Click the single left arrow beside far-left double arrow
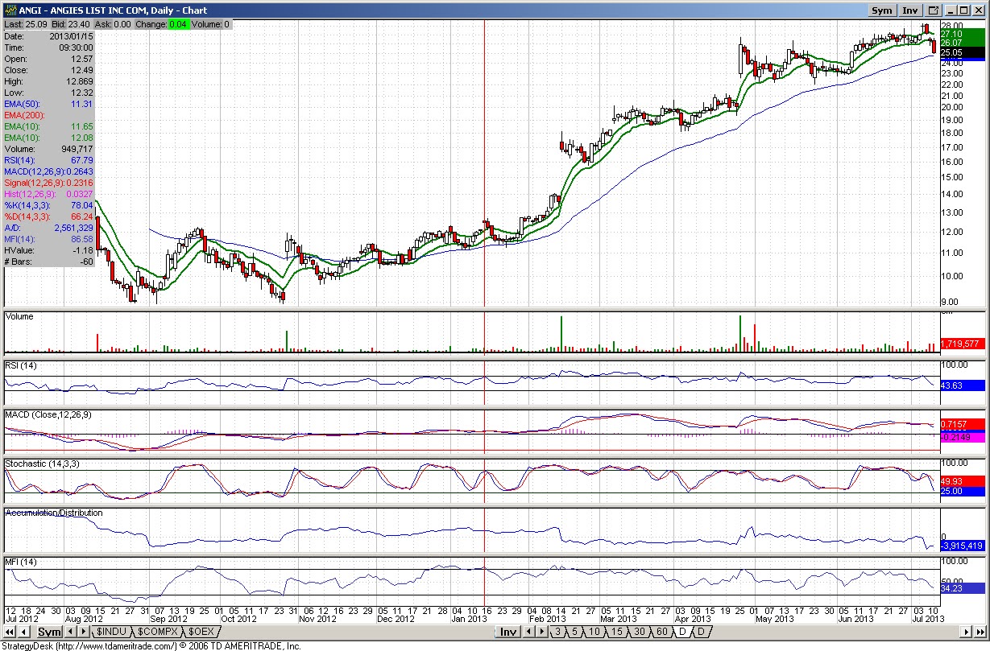 pyautogui.click(x=23, y=632)
